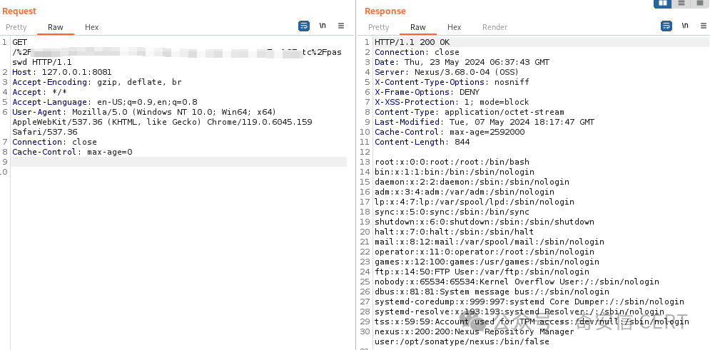
Task: Switch Response view to Pretty tab
Action: click(x=378, y=27)
